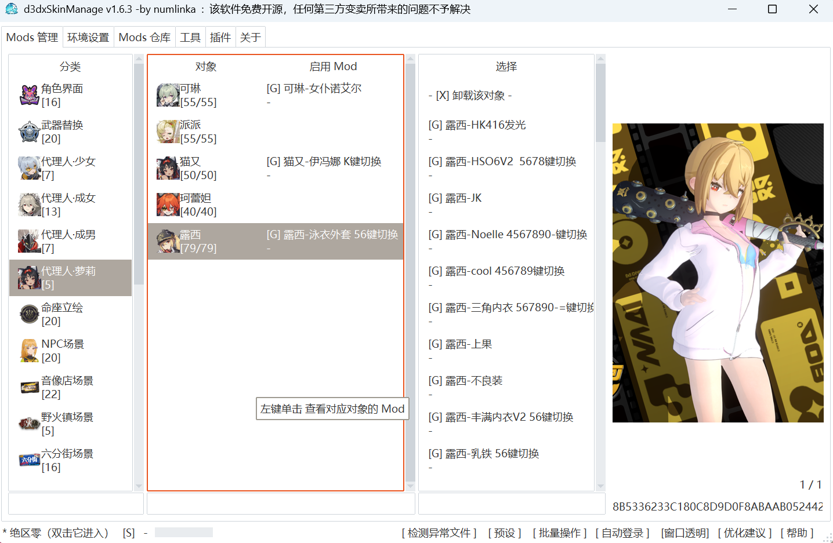Image resolution: width=833 pixels, height=543 pixels.
Task: Open the 批量操作 button
Action: 560,533
